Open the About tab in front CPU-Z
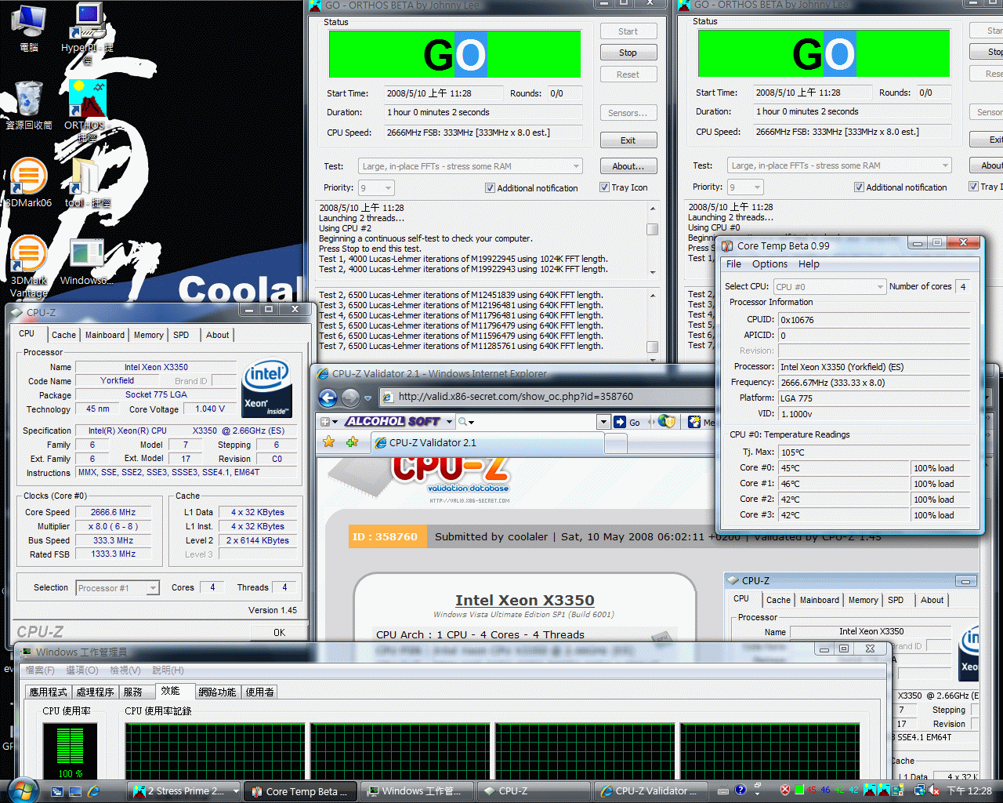The image size is (1003, 803). click(x=218, y=335)
